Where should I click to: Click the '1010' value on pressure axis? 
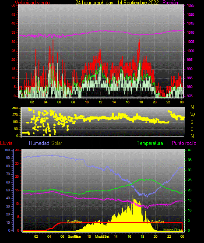point(190,32)
